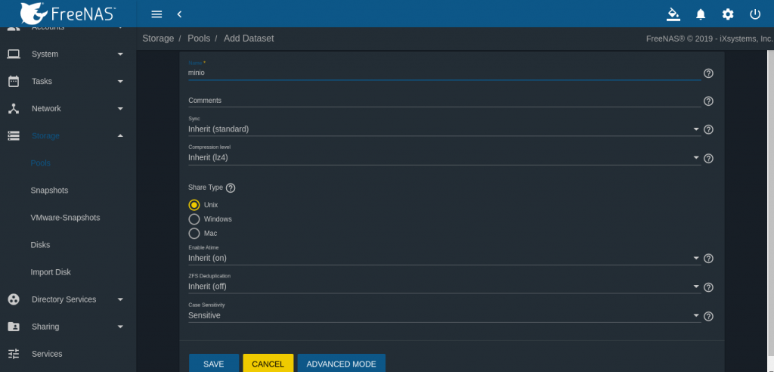Click the Comments input field
The width and height of the screenshot is (774, 372).
(x=443, y=101)
